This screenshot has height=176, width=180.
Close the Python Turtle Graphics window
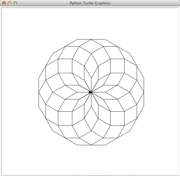pos(4,3)
